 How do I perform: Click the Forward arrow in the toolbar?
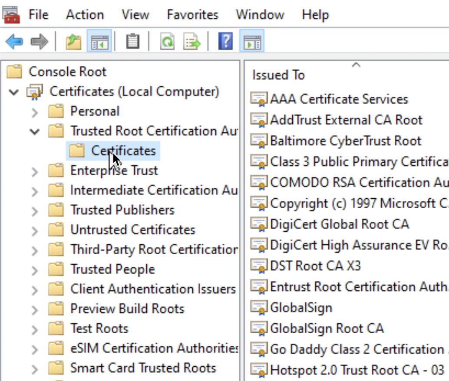40,43
